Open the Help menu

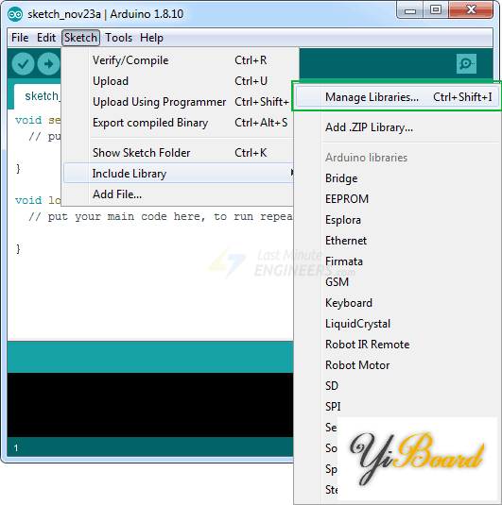tap(151, 38)
